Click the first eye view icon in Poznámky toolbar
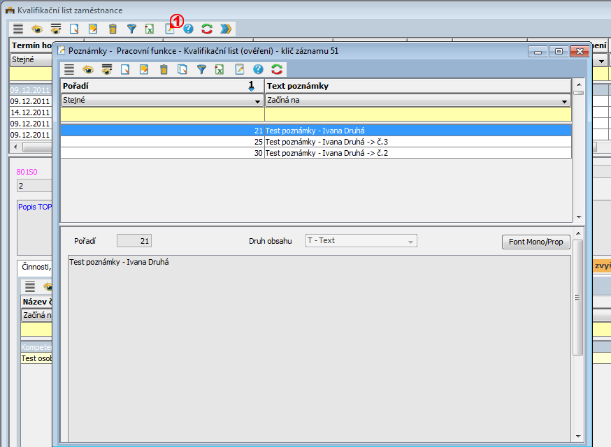 [88, 69]
